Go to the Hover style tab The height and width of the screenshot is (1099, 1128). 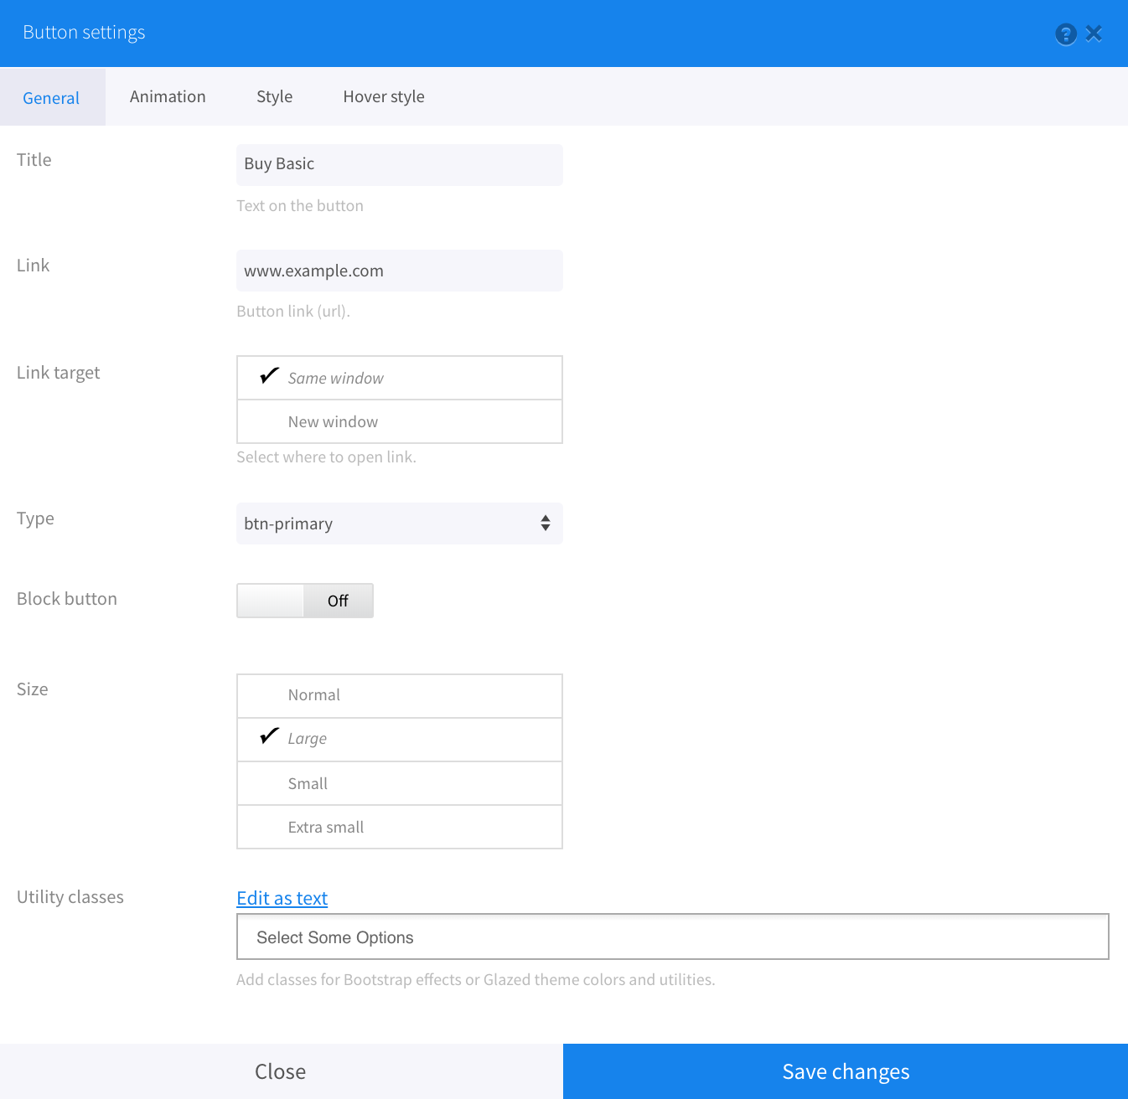point(383,97)
